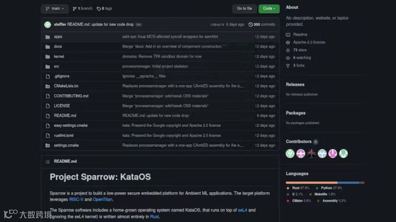This screenshot has width=396, height=222.
Task: Open the README outline list icon
Action: tap(48, 162)
